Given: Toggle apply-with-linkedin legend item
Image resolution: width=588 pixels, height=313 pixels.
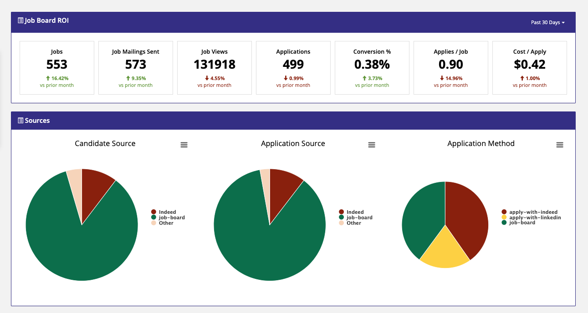Looking at the screenshot, I should [531, 217].
